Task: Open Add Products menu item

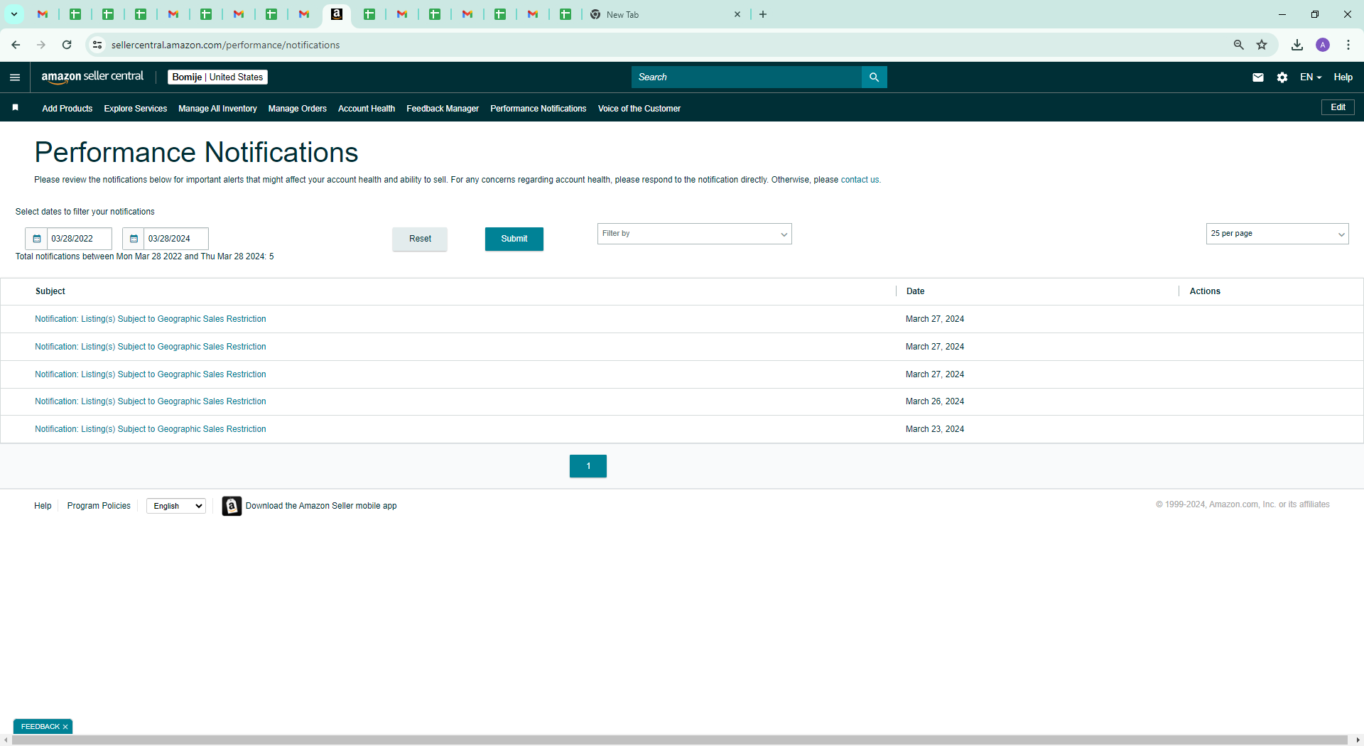Action: coord(67,109)
